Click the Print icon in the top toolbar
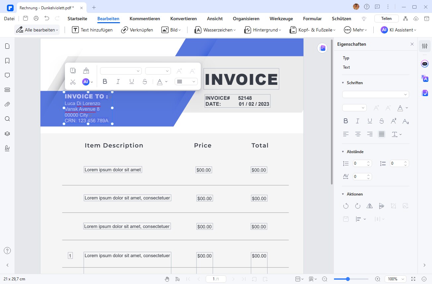432x284 pixels. click(36, 19)
